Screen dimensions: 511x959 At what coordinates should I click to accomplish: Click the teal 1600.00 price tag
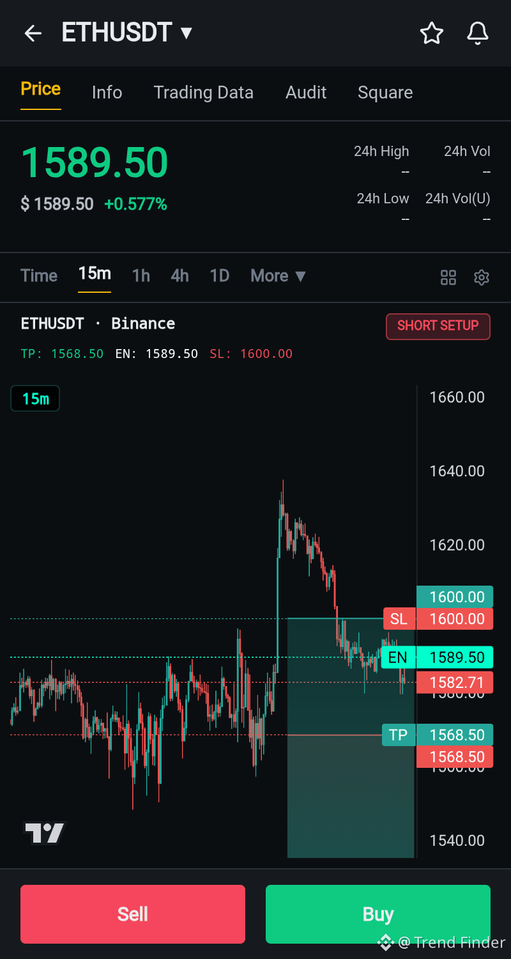(455, 596)
